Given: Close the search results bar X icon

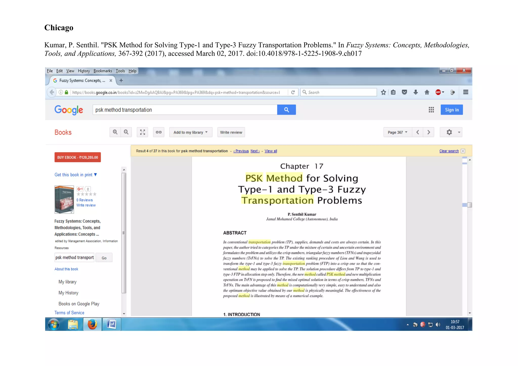Looking at the screenshot, I should pyautogui.click(x=463, y=151).
